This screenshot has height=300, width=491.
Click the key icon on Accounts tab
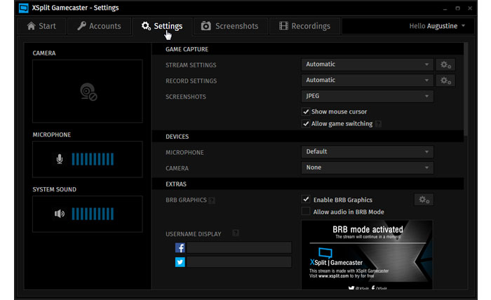[x=82, y=26]
